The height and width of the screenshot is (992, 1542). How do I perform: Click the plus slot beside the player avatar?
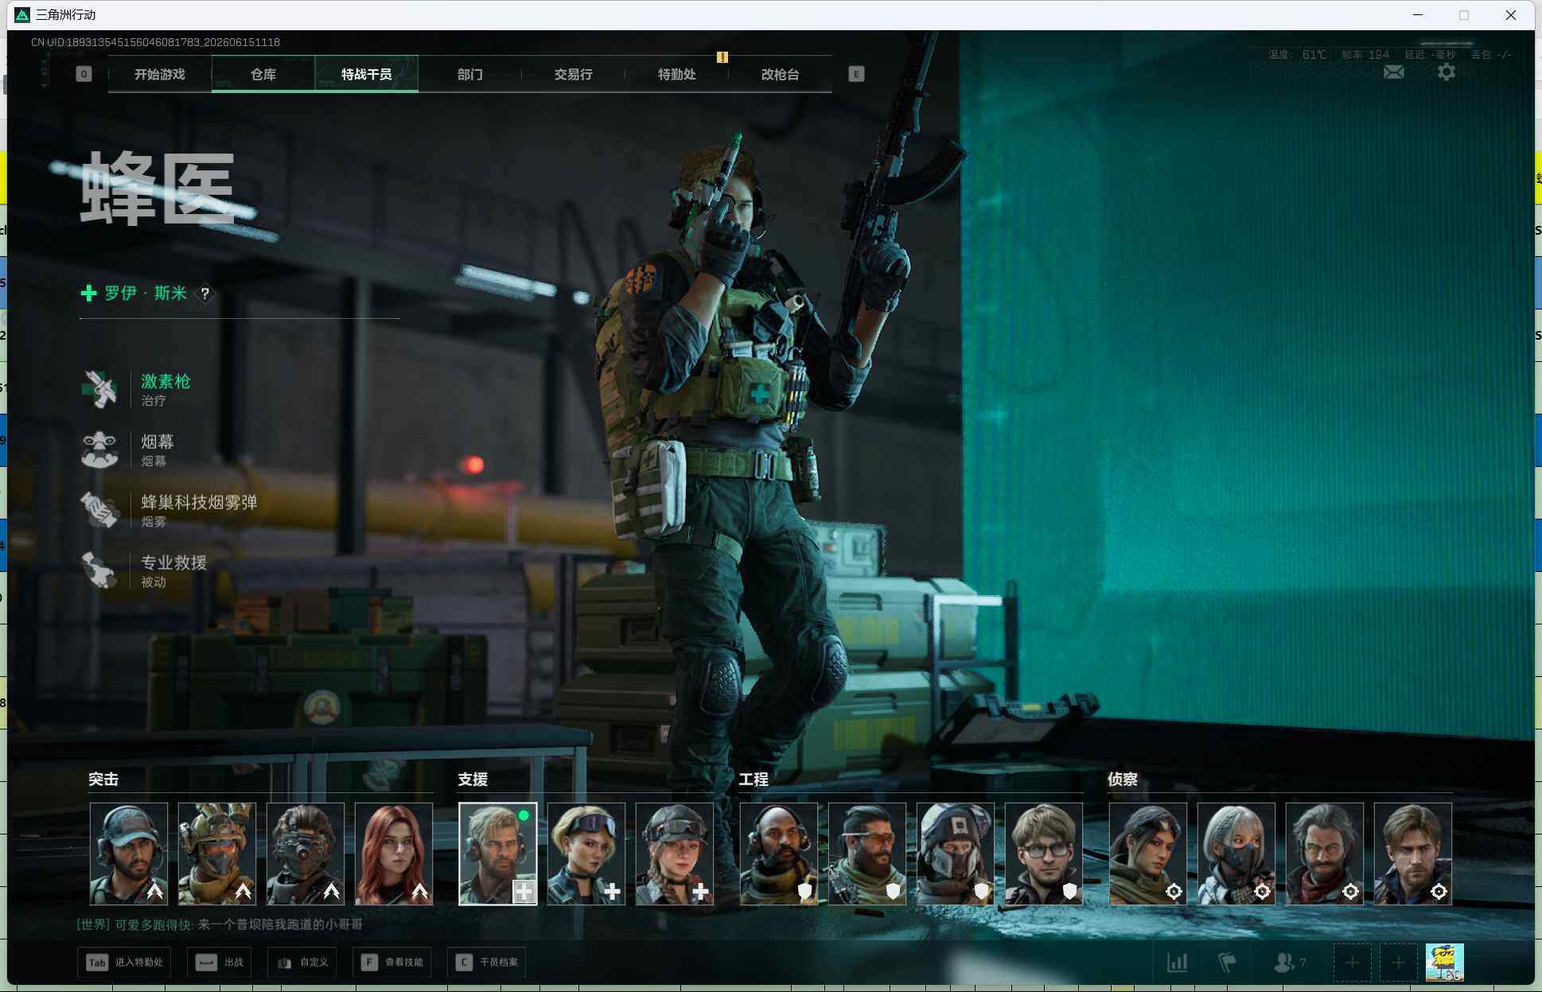1398,963
